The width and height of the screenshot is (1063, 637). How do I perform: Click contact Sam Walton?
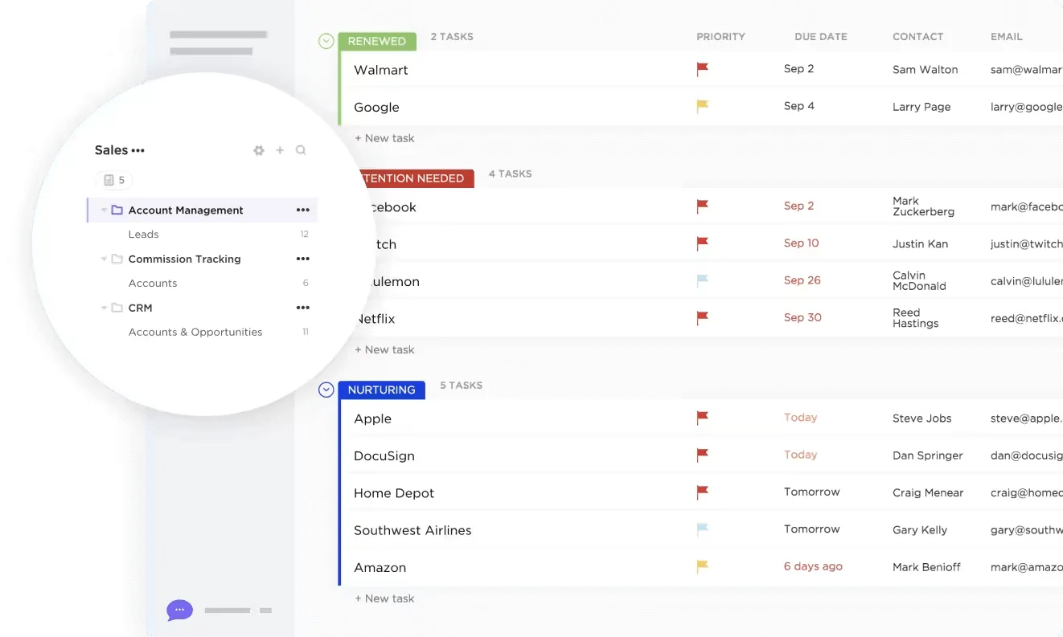click(925, 70)
